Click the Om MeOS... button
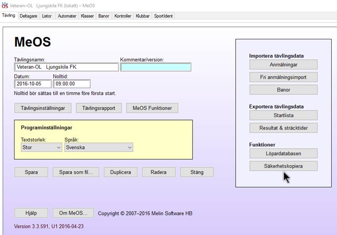The image size is (337, 235). coord(73,213)
